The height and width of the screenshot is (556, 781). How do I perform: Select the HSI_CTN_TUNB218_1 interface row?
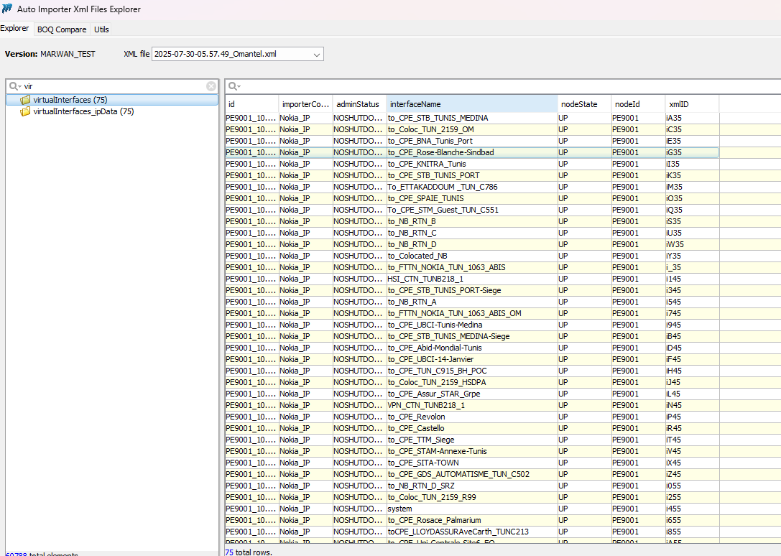[x=425, y=279]
